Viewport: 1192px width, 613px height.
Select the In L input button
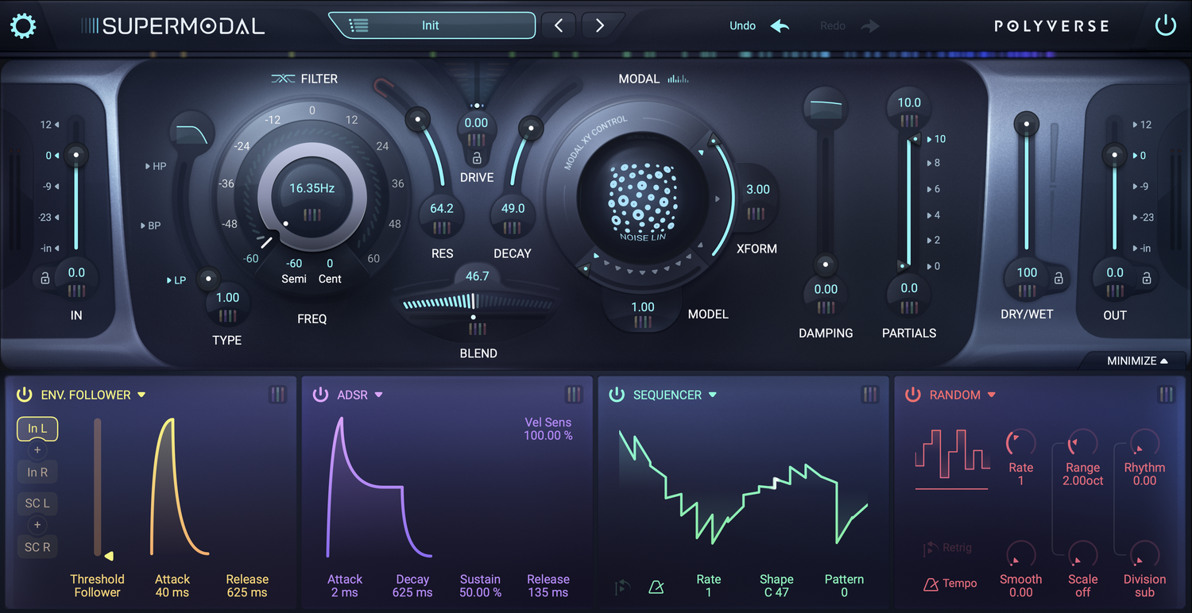tap(37, 429)
